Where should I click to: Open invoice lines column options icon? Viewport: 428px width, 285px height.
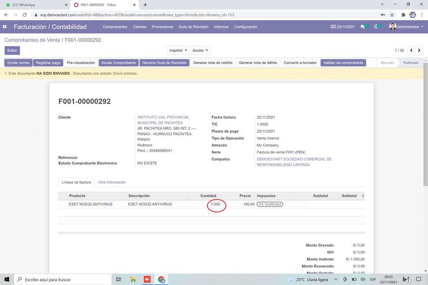point(363,196)
